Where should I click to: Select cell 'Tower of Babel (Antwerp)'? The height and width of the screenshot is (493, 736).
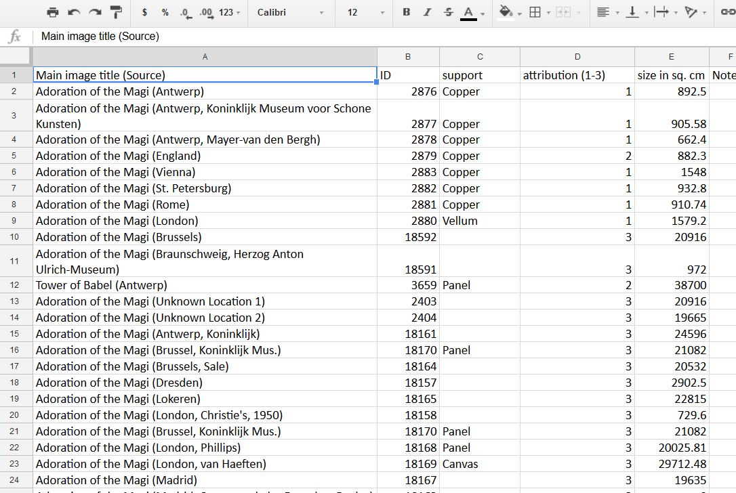click(205, 285)
